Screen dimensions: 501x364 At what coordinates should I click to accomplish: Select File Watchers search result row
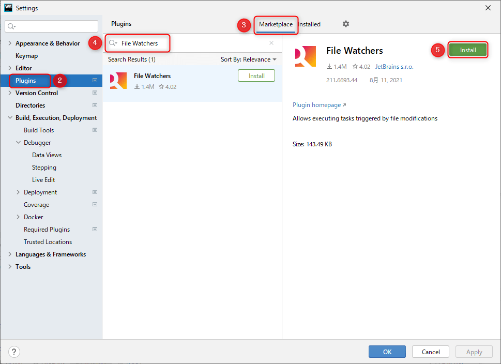pos(192,83)
